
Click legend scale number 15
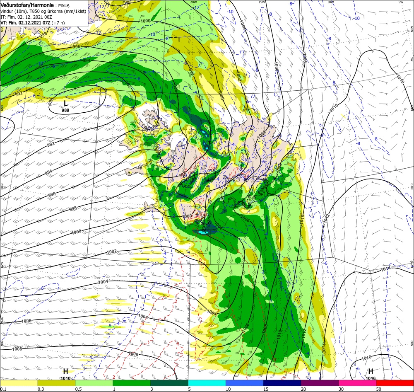[266, 389]
